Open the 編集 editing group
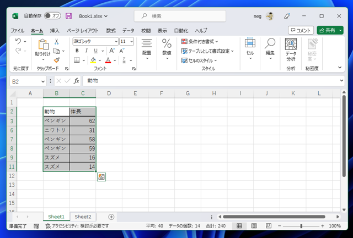The image size is (353, 238). click(x=270, y=49)
